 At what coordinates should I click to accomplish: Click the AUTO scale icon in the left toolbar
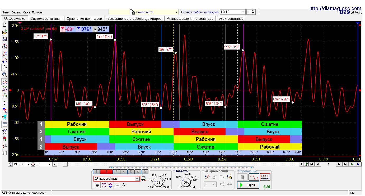pyautogui.click(x=4, y=46)
